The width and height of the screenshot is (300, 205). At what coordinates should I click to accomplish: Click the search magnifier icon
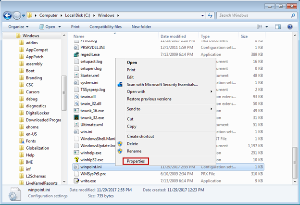coord(293,15)
